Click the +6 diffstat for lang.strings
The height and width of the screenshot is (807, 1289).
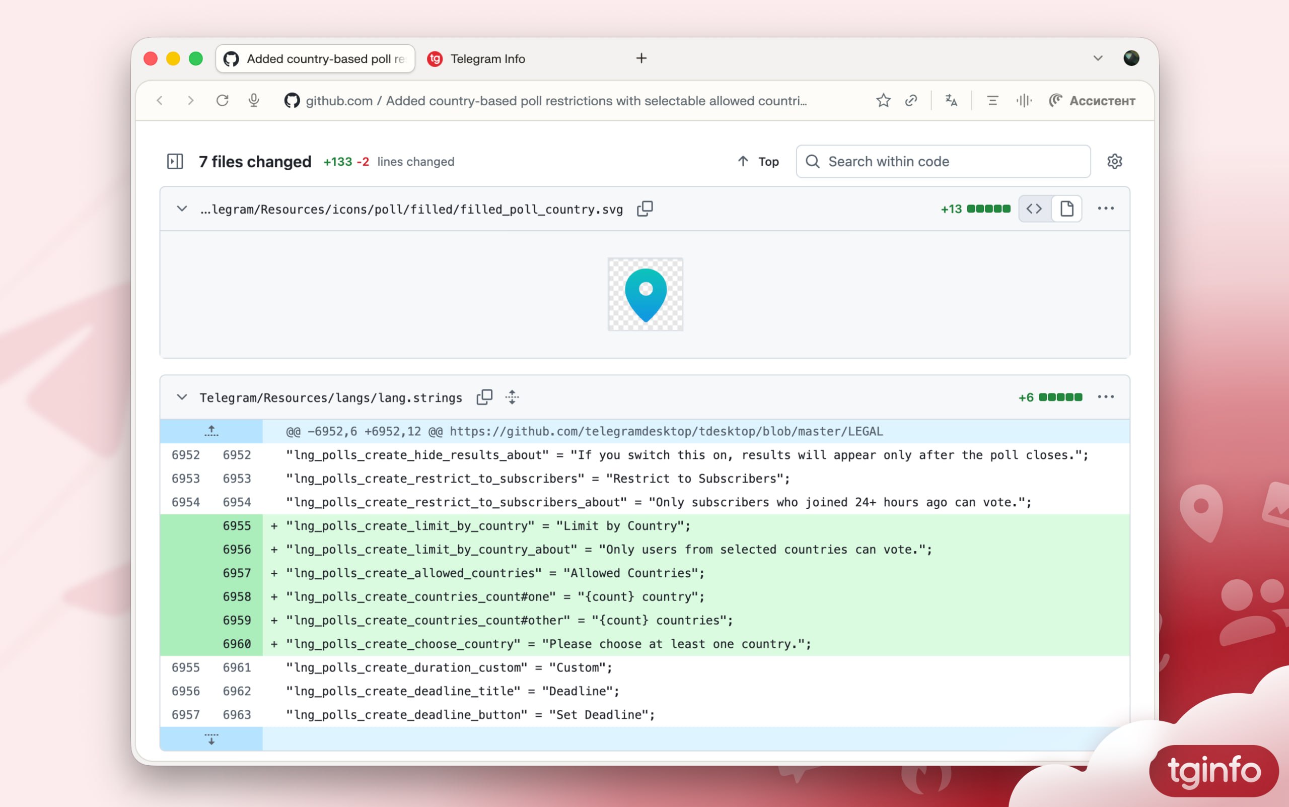pos(1050,397)
